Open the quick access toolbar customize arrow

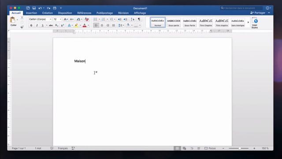coord(61,8)
